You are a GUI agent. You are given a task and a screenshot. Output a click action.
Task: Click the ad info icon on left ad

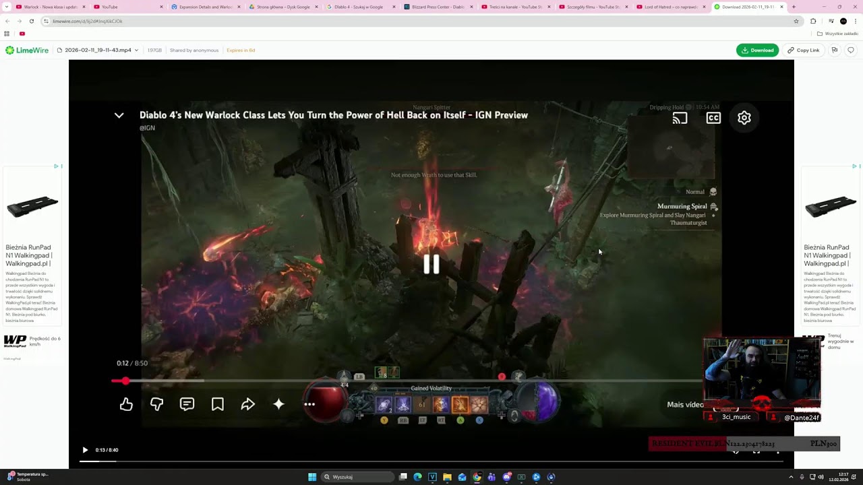[x=56, y=166]
